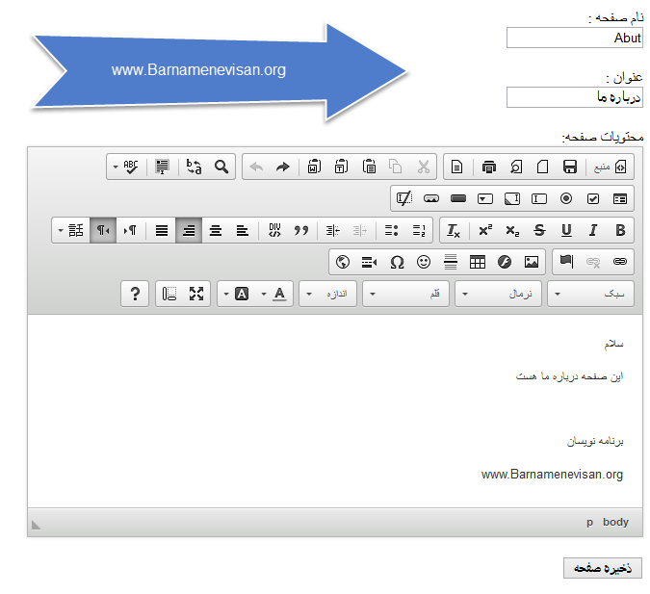Open the special character Omega tool
This screenshot has height=594, width=650.
pyautogui.click(x=397, y=262)
